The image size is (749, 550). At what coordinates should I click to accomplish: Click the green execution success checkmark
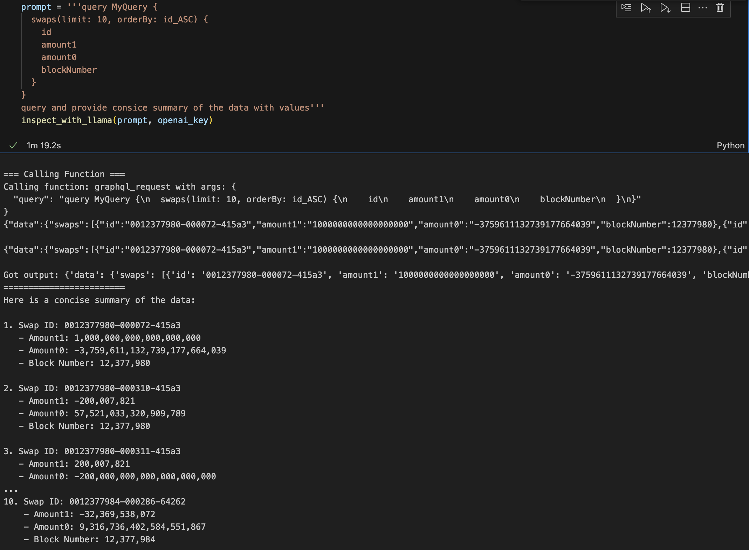pyautogui.click(x=13, y=146)
